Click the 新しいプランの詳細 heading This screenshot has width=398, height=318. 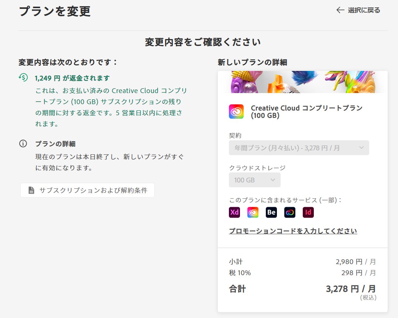click(x=252, y=62)
